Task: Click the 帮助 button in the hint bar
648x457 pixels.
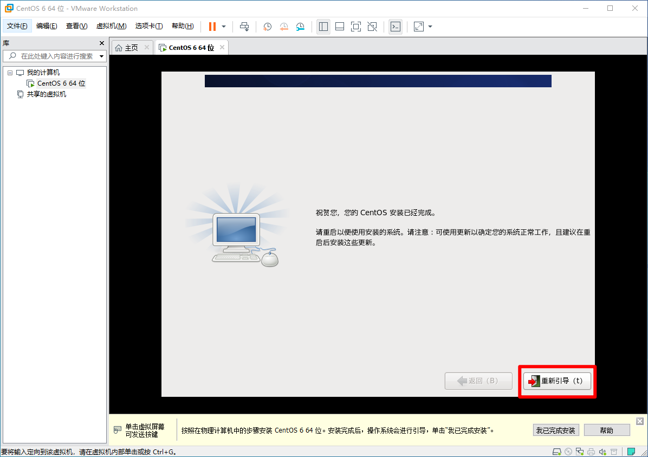Action: pyautogui.click(x=607, y=430)
